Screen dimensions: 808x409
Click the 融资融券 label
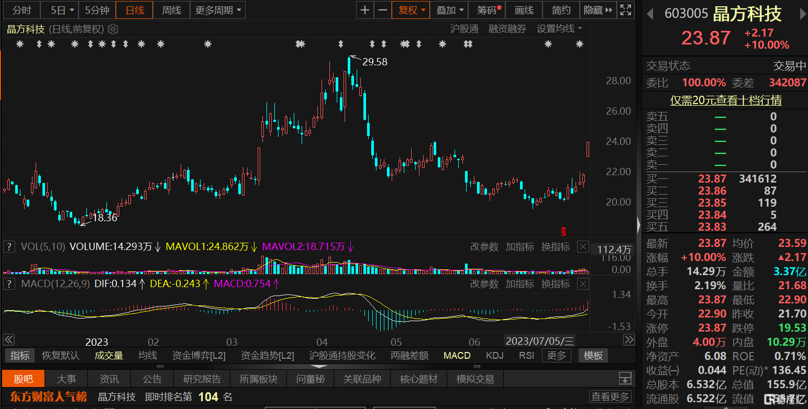pyautogui.click(x=507, y=29)
